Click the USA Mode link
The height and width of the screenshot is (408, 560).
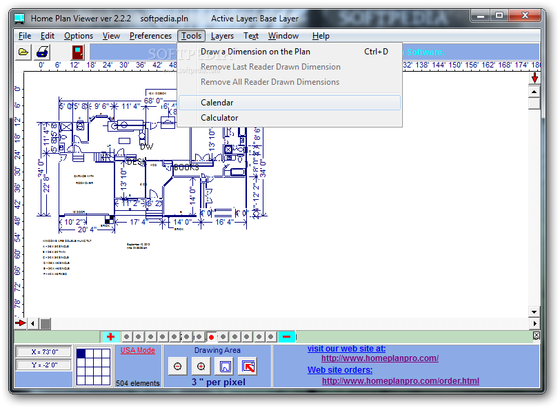click(x=137, y=350)
